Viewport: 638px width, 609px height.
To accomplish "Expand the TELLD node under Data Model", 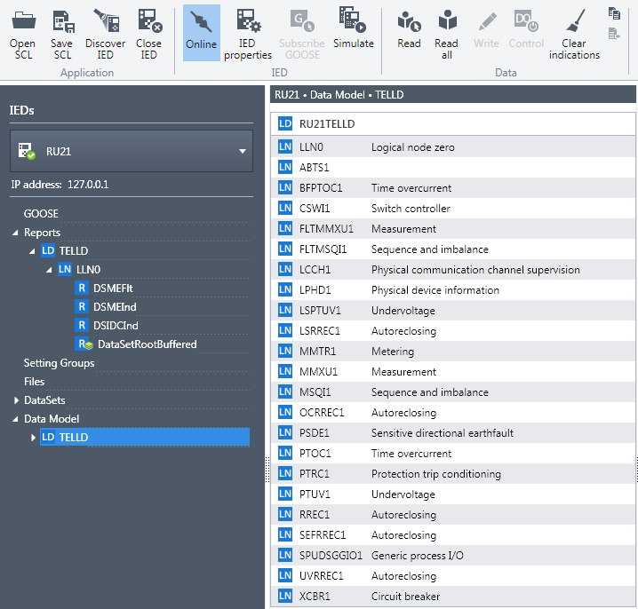I will pos(34,438).
